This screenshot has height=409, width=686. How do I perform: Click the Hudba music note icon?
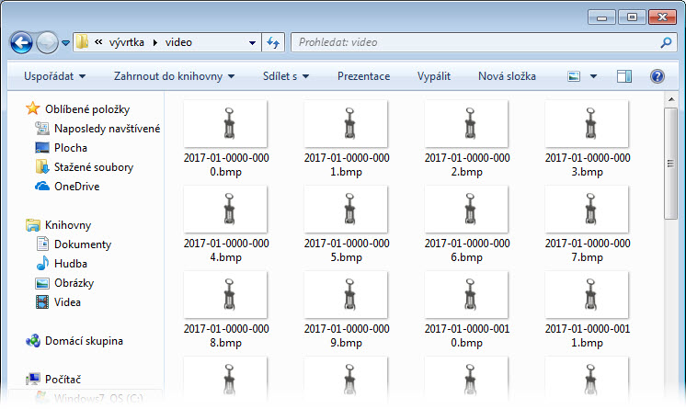tap(42, 263)
